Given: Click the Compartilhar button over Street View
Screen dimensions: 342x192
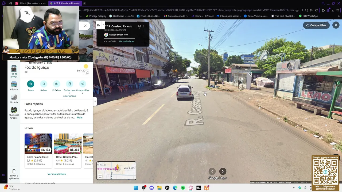Looking at the screenshot, I should click(x=316, y=25).
